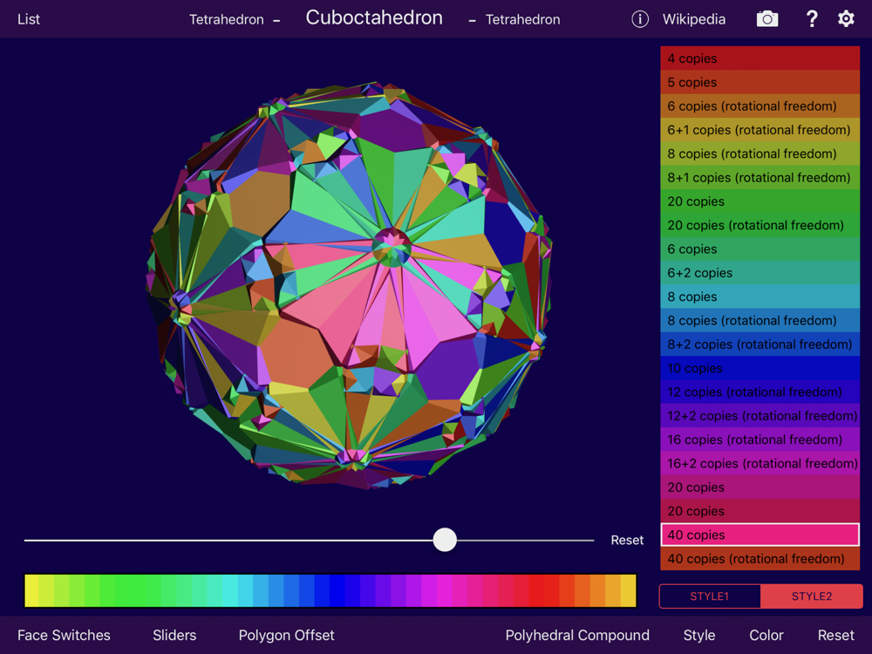Screen dimensions: 872x654
Task: Open the Color menu
Action: click(766, 635)
